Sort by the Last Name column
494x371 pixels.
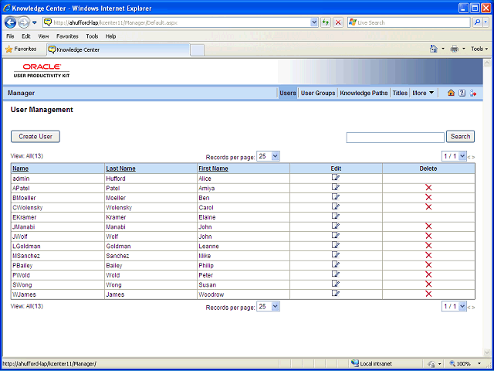coord(120,168)
